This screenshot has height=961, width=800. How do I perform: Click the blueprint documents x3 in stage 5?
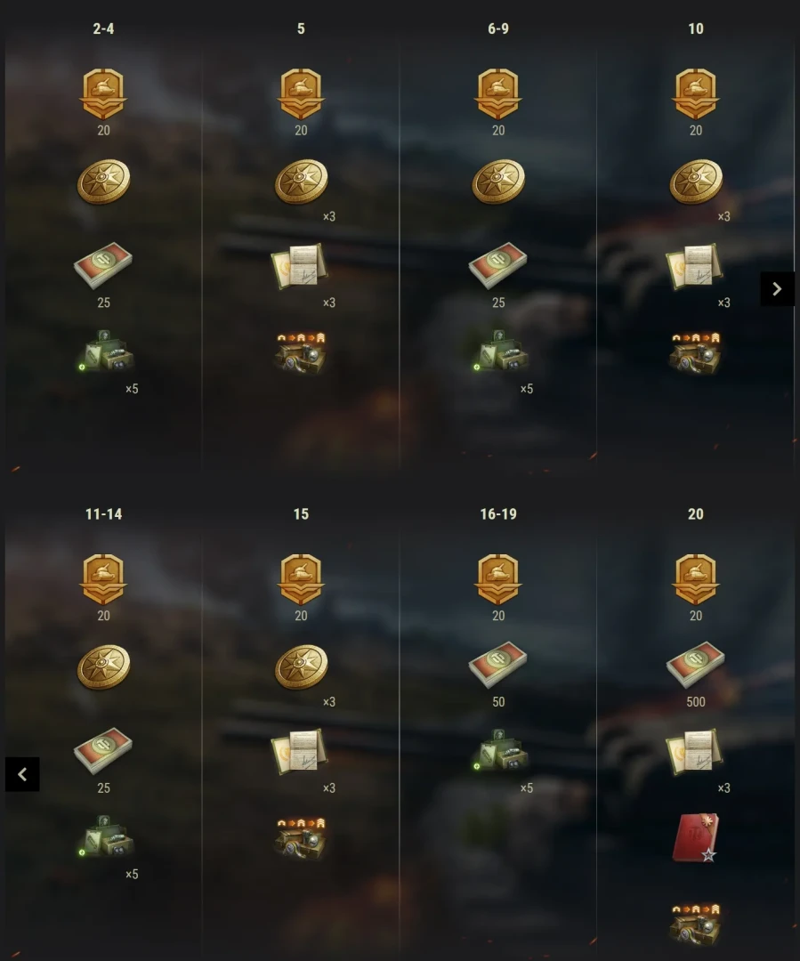[x=300, y=267]
